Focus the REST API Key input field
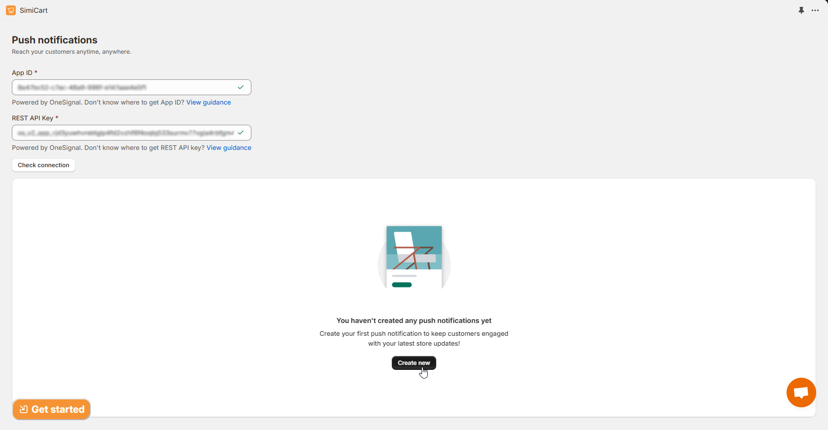This screenshot has width=828, height=430. pos(123,133)
